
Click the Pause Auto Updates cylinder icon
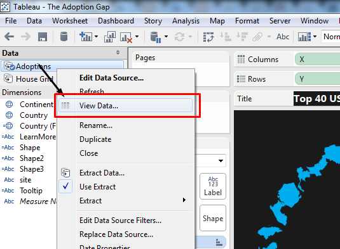point(155,37)
